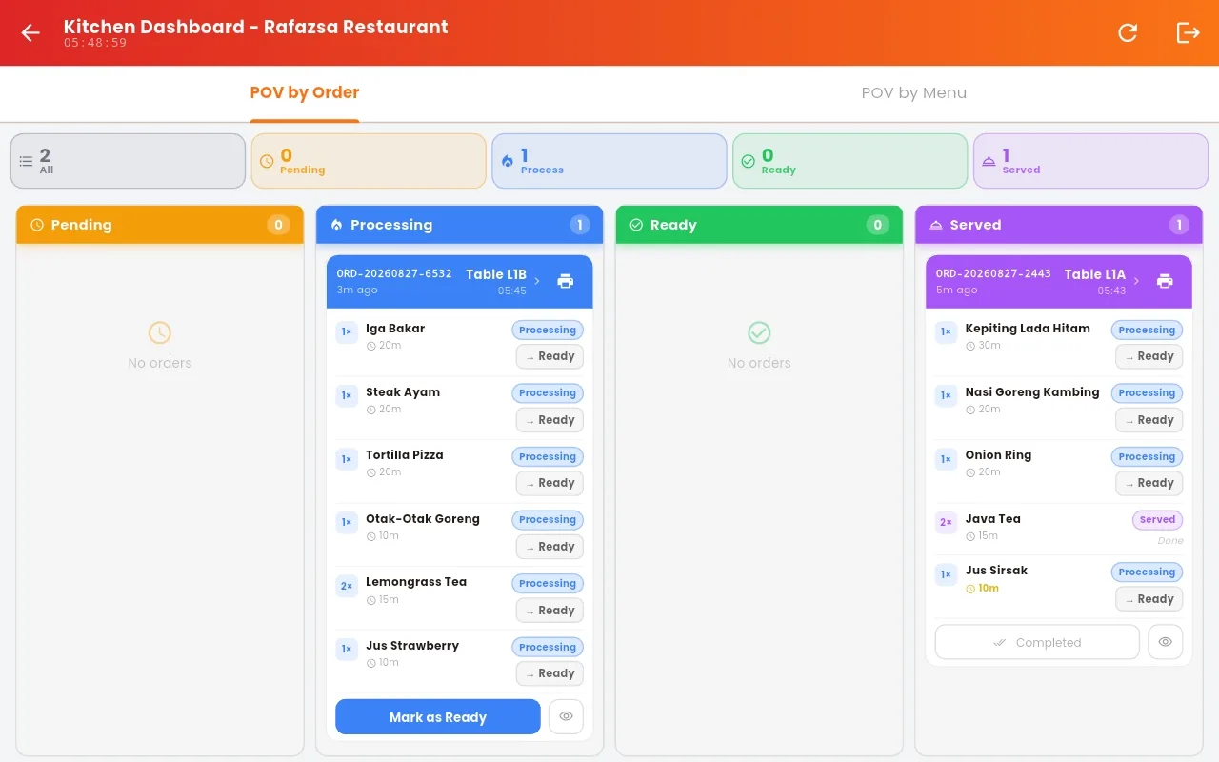Filter by Served orders card
This screenshot has height=762, width=1219.
point(1090,161)
